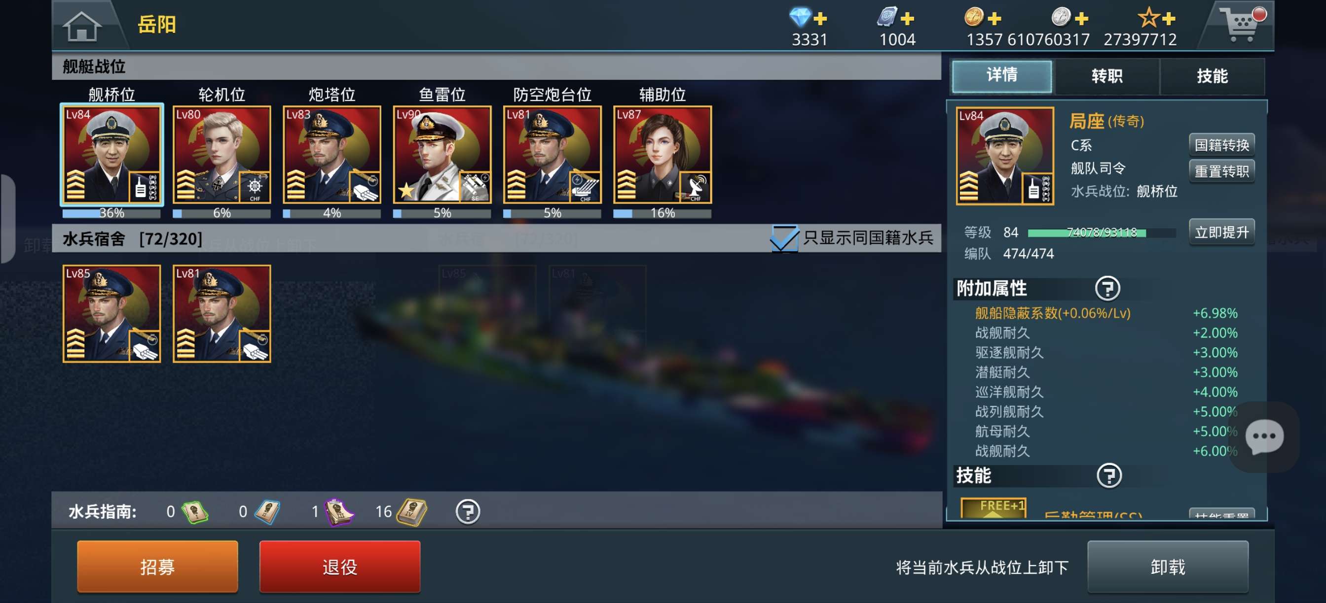Add diamonds with the plus icon
Screen dimensions: 1326x603
click(820, 19)
